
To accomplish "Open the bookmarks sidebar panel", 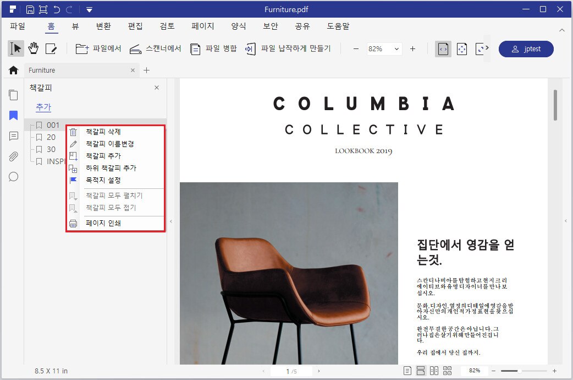I will pos(14,115).
